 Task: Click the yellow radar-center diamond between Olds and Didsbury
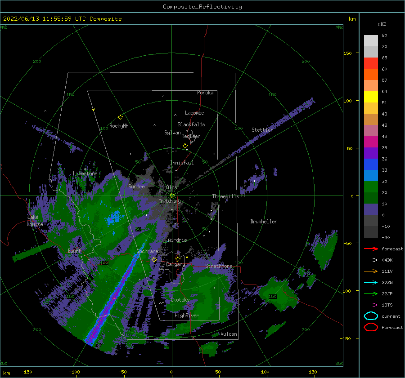[x=172, y=196]
